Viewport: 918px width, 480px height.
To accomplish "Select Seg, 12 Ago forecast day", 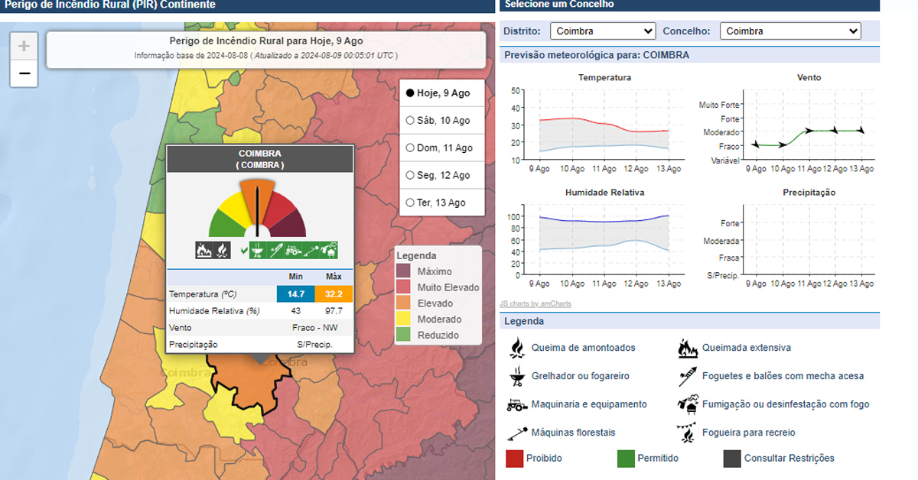I will point(410,176).
